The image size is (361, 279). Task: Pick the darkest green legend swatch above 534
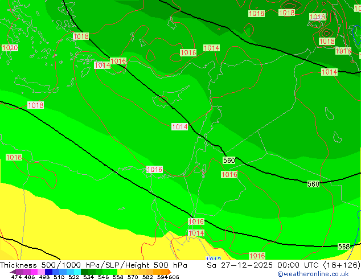click(84, 272)
